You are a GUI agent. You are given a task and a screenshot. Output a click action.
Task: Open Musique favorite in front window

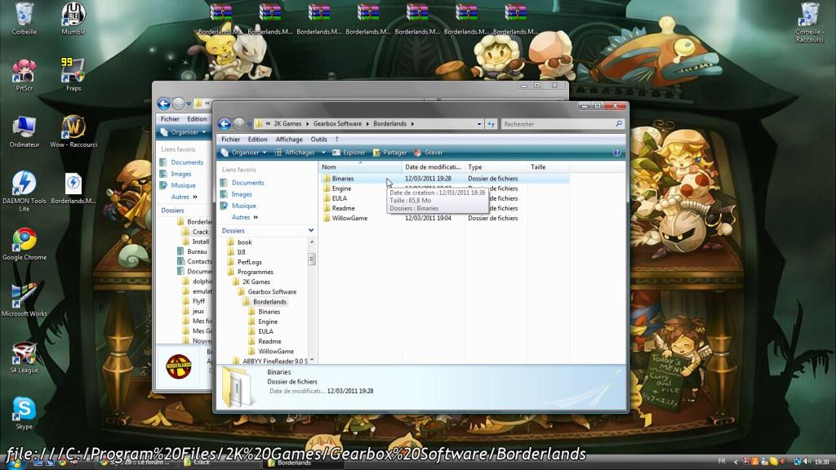click(x=243, y=206)
